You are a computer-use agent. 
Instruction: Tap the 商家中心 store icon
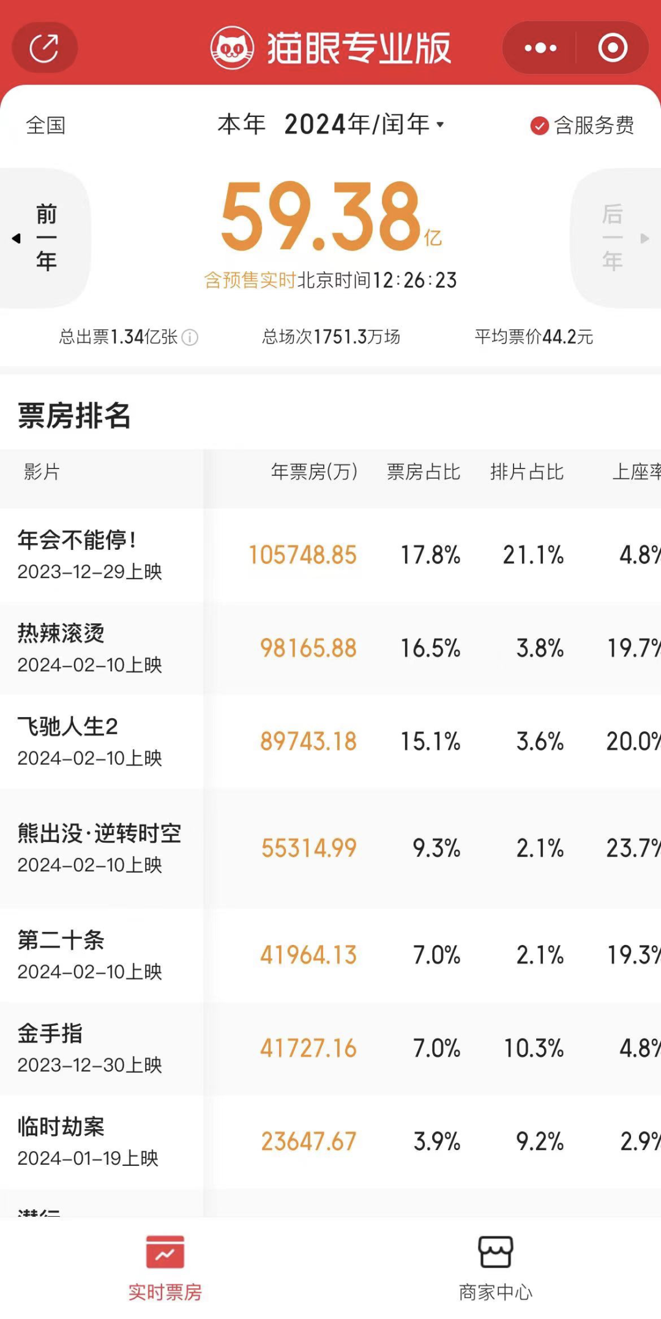coord(495,1252)
